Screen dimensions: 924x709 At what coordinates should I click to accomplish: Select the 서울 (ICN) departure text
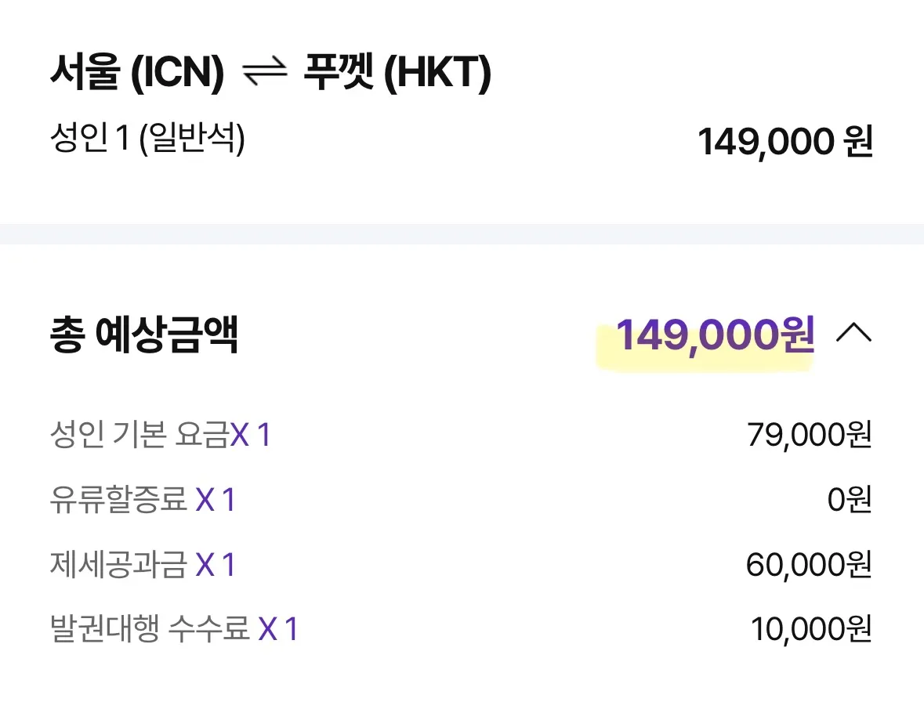tap(136, 74)
